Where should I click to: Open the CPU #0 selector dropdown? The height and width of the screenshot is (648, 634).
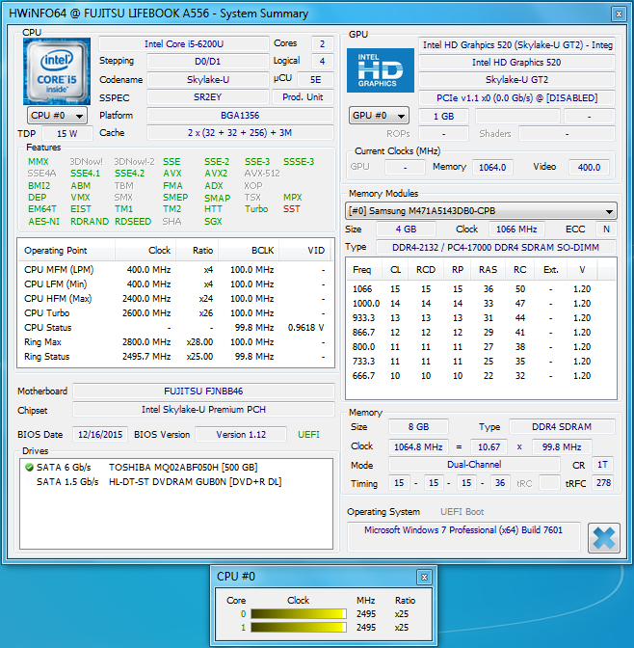(57, 116)
